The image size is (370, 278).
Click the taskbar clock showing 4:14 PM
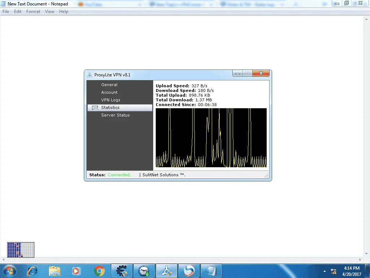click(352, 271)
